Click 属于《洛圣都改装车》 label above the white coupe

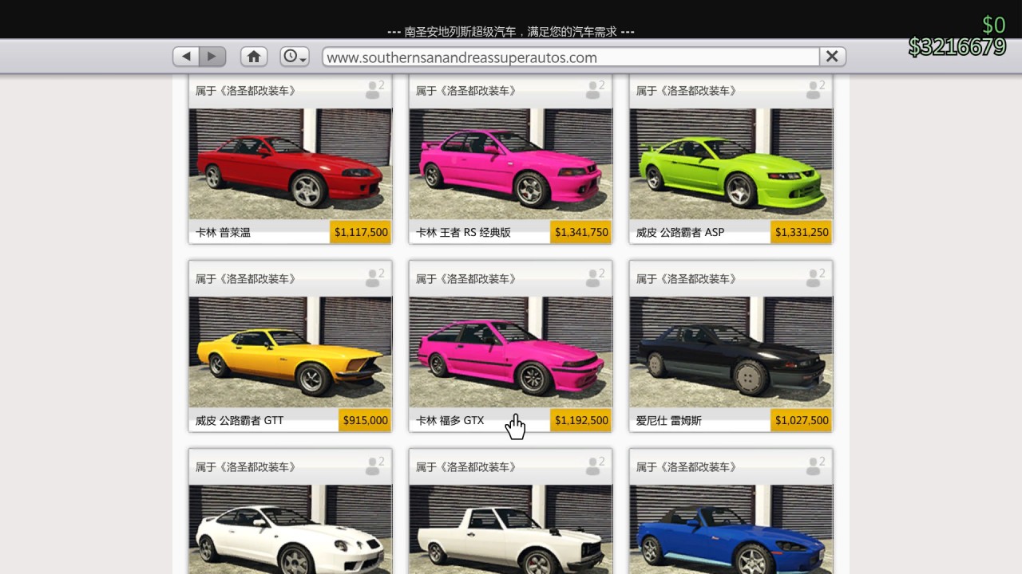pos(246,466)
